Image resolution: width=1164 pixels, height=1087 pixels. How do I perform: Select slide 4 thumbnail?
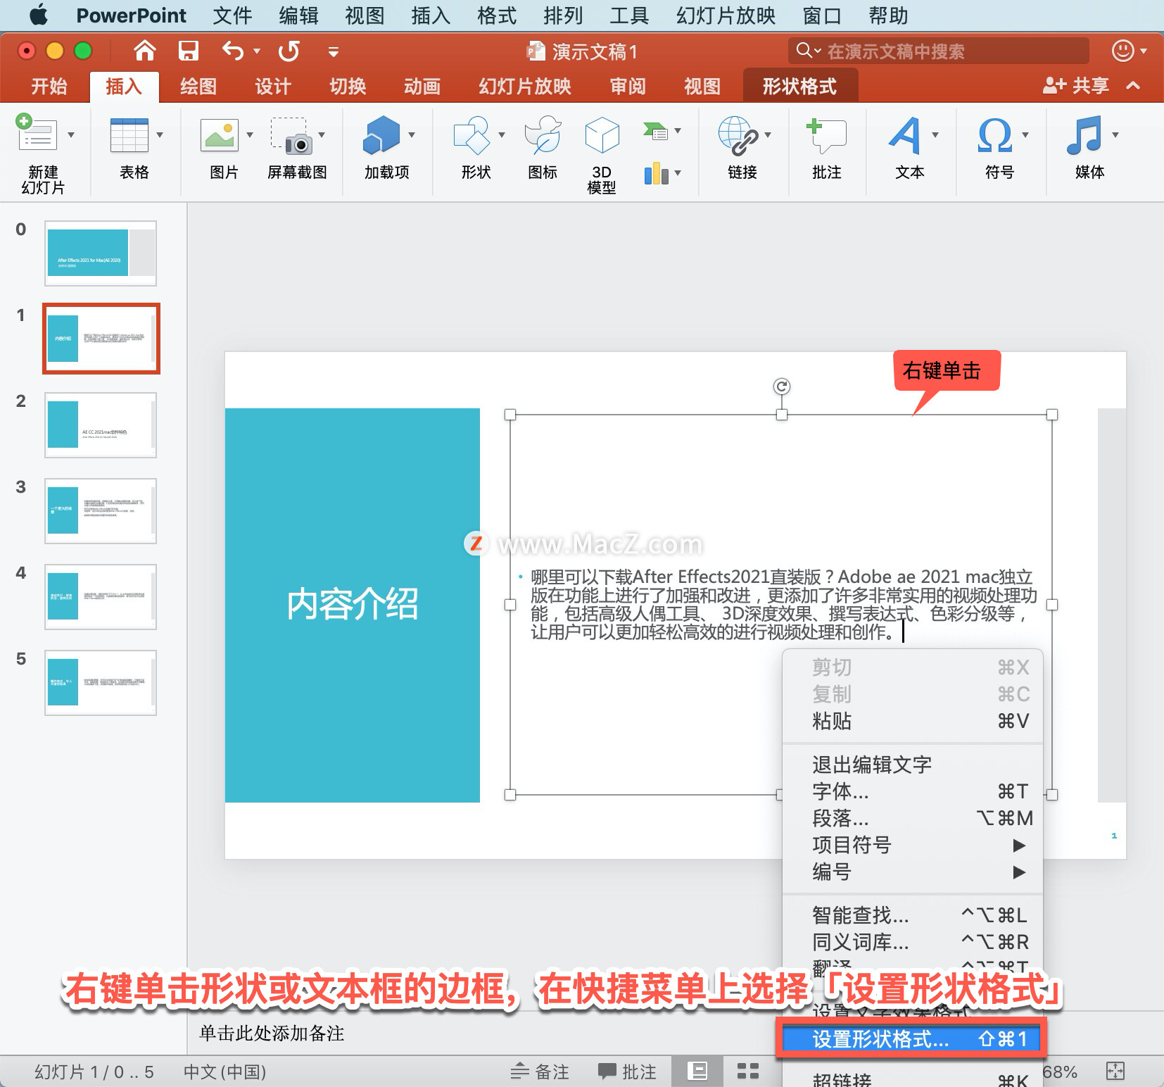click(x=101, y=597)
